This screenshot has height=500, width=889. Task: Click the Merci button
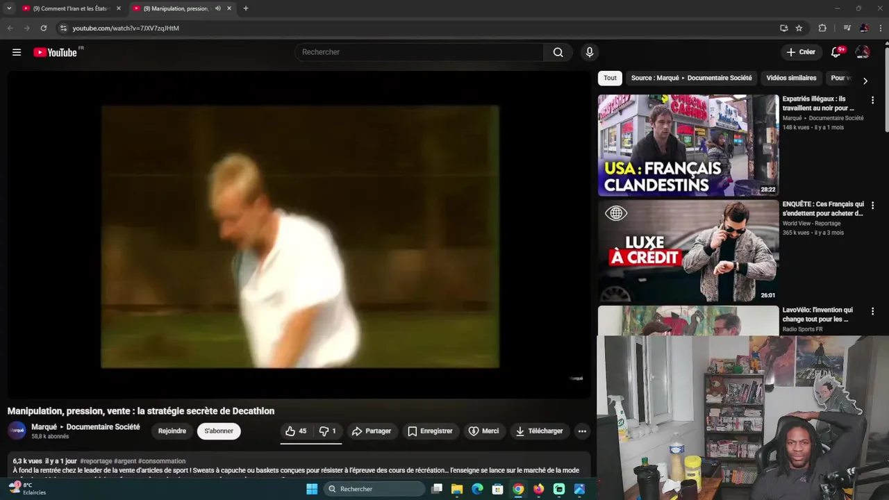[483, 431]
